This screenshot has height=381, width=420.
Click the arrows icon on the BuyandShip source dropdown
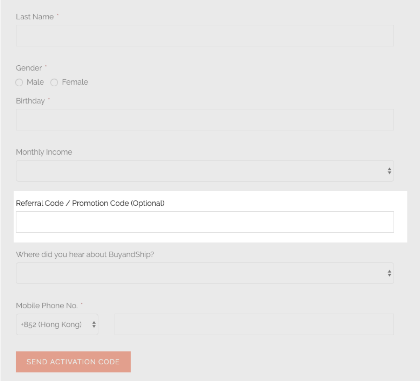click(x=389, y=273)
